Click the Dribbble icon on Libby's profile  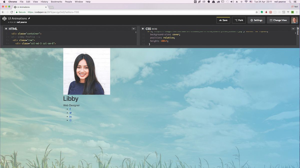70,120
